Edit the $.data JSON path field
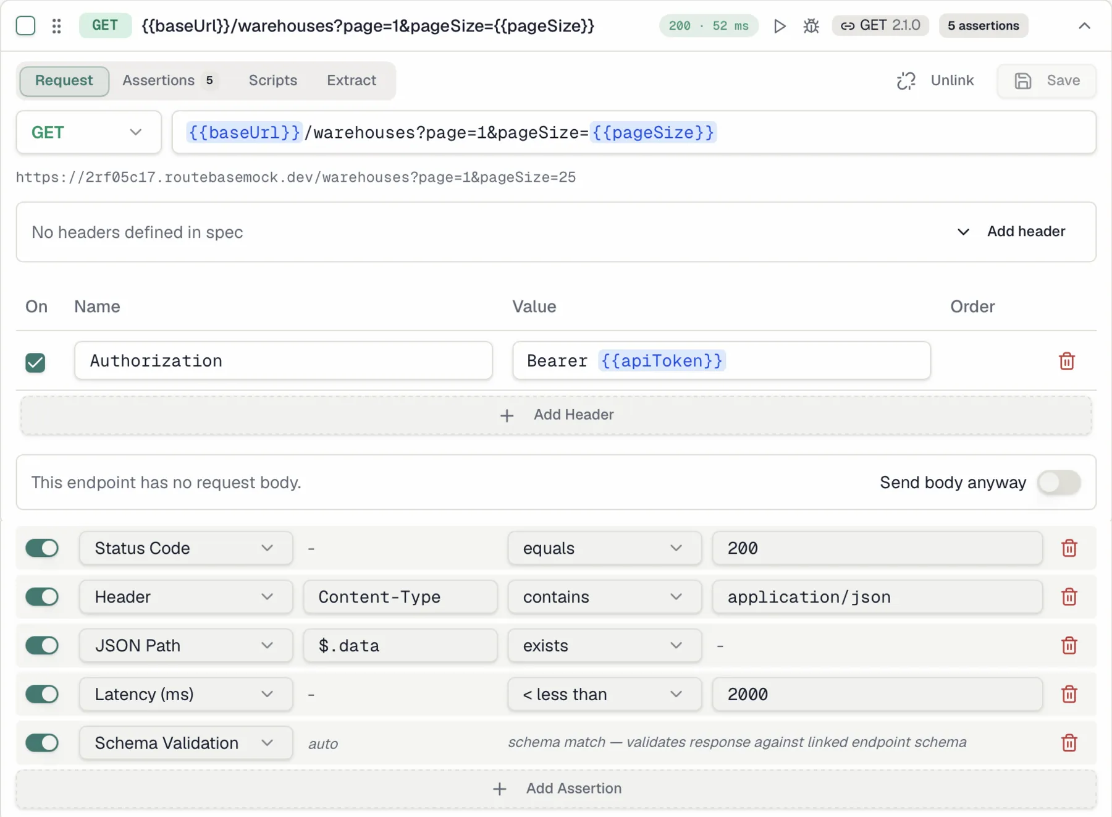 tap(400, 646)
